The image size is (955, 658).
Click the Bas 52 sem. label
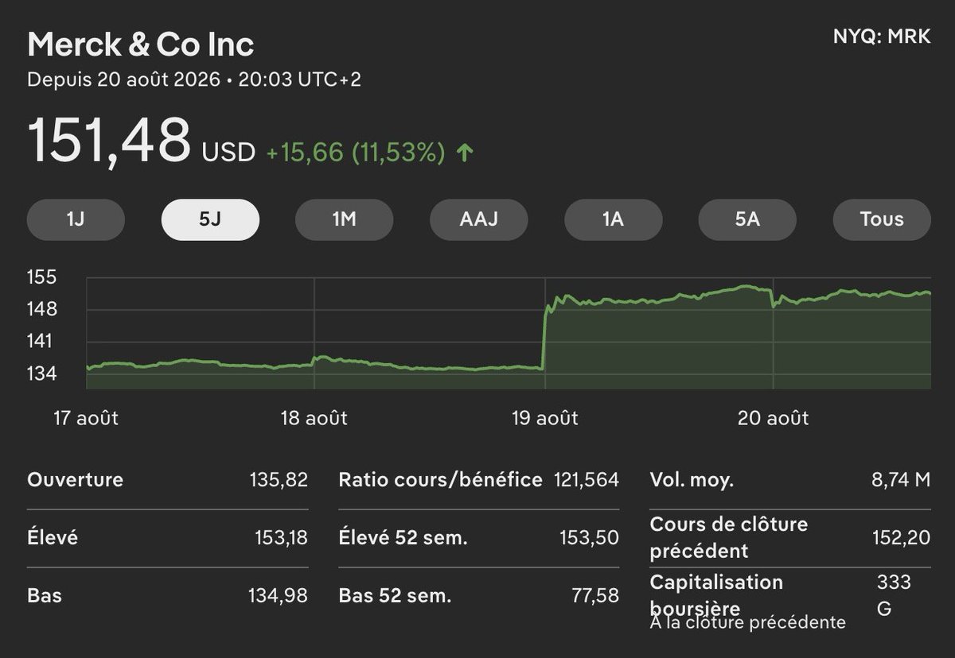[x=394, y=594]
